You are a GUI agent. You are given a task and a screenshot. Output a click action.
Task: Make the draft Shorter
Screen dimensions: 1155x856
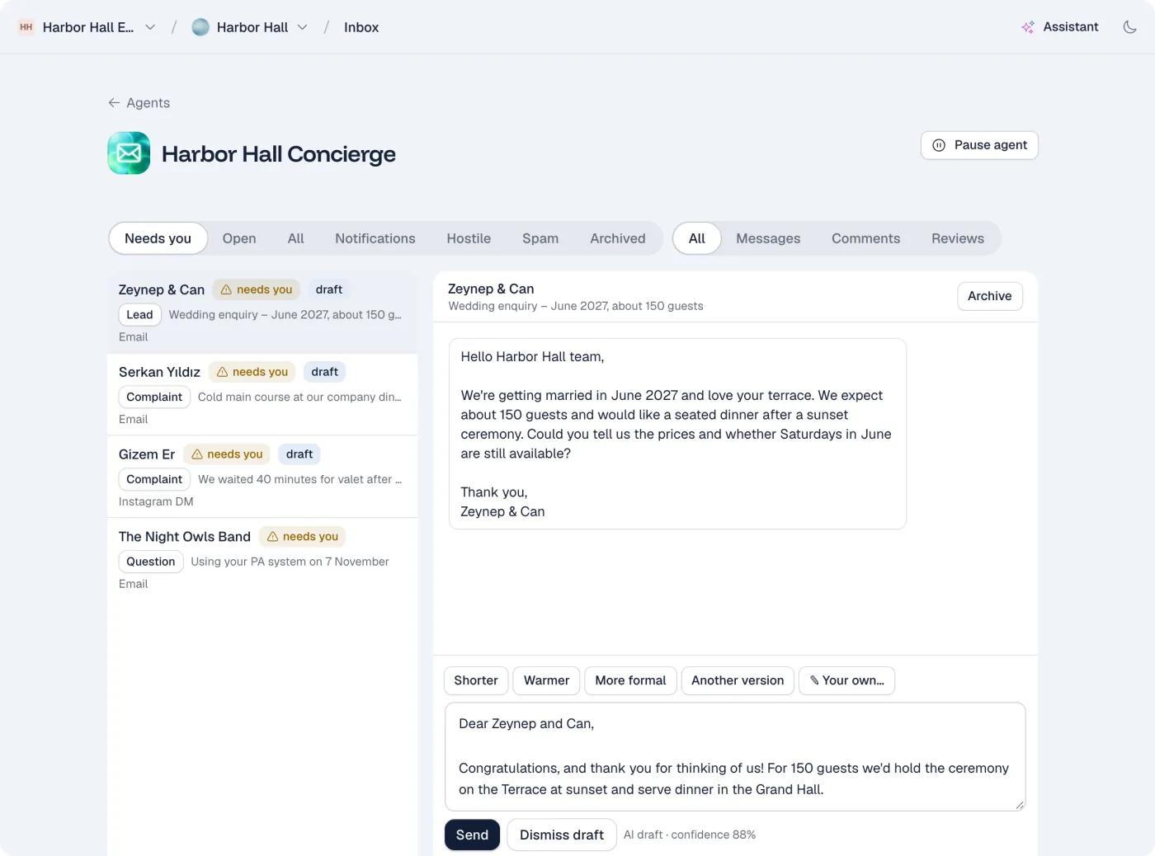(x=476, y=680)
